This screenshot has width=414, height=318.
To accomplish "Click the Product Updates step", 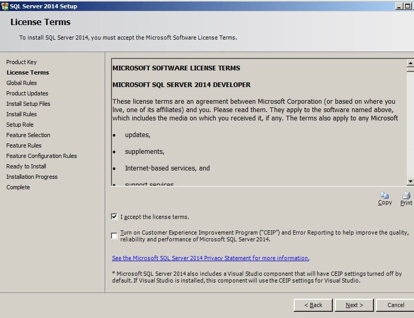I will coord(27,93).
